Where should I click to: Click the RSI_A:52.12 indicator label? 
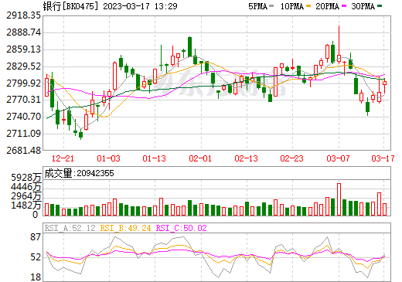coord(70,228)
